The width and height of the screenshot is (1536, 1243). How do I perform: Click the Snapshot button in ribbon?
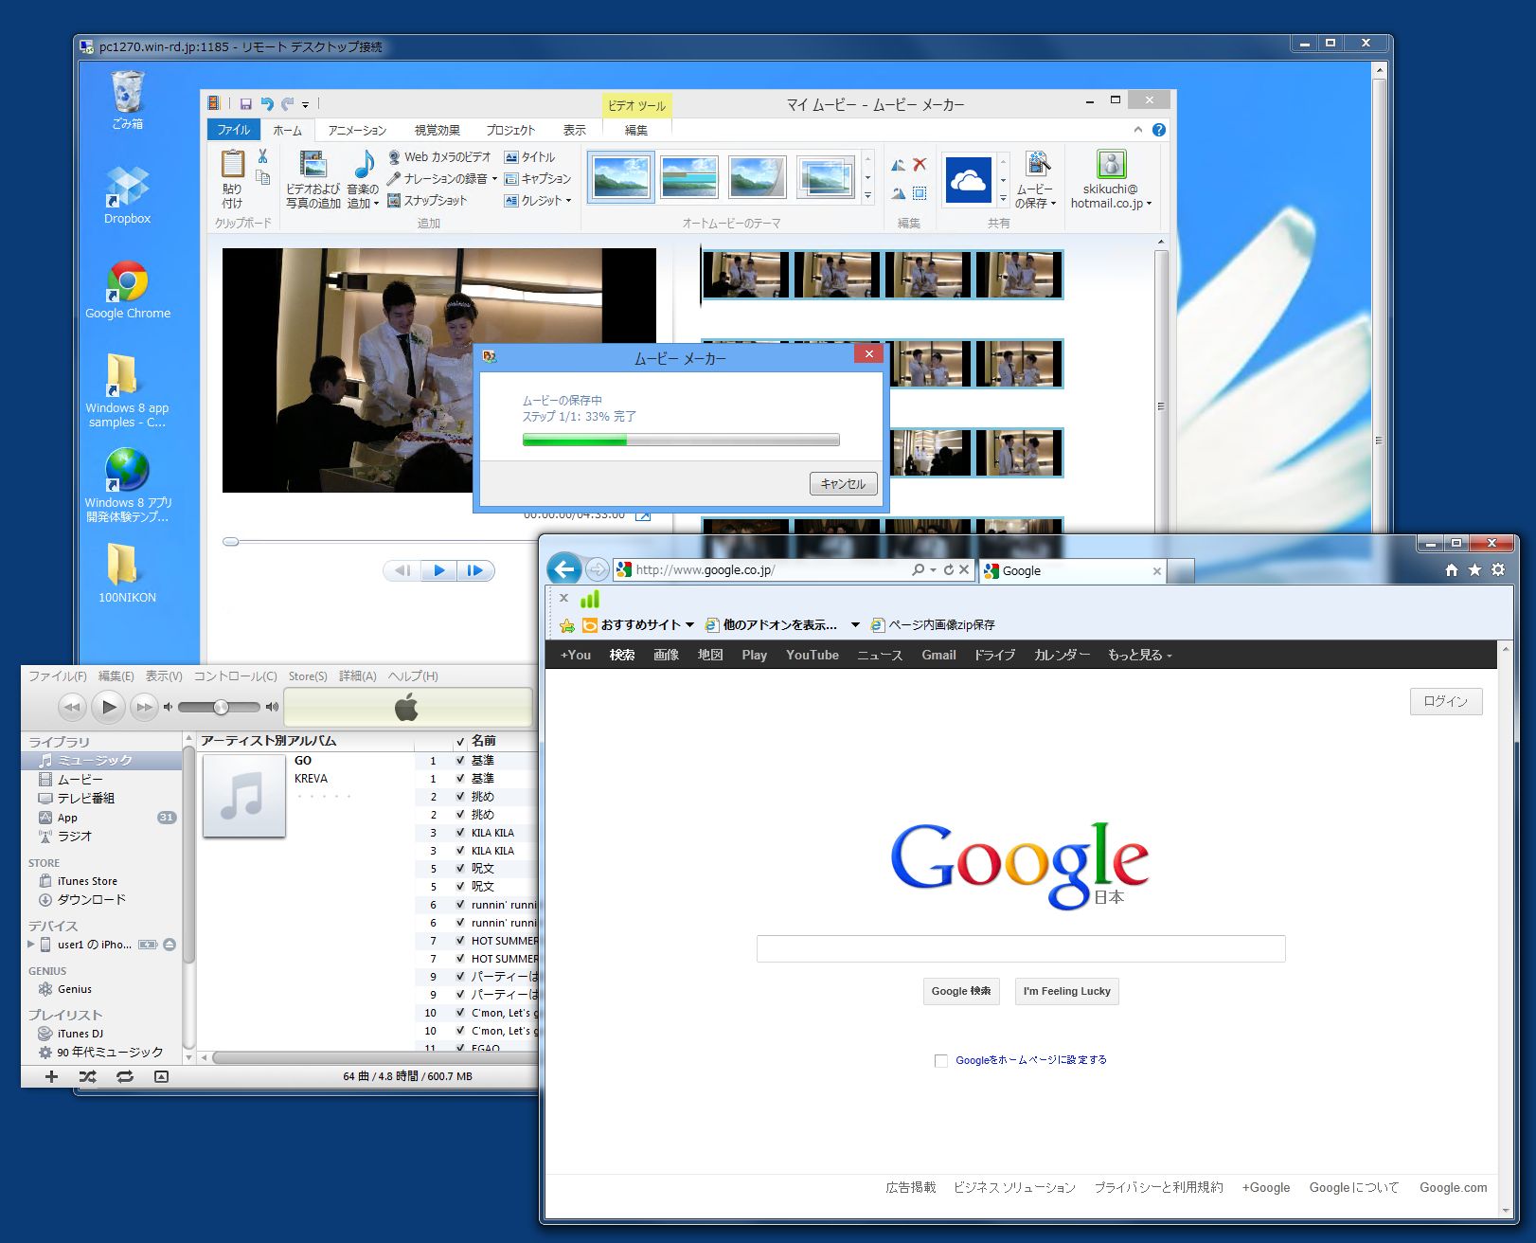click(x=428, y=200)
